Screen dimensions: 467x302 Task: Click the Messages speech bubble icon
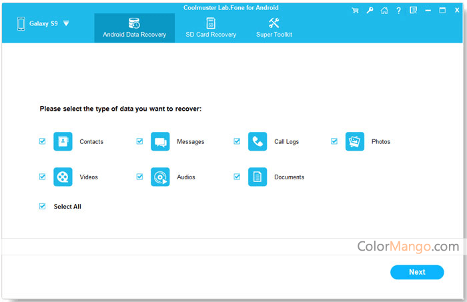[x=160, y=141]
